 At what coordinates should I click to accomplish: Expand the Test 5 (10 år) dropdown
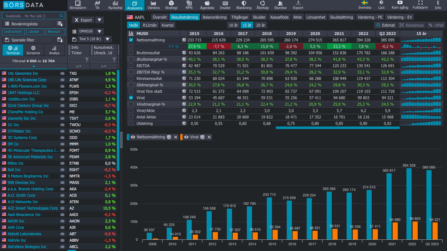click(107, 39)
